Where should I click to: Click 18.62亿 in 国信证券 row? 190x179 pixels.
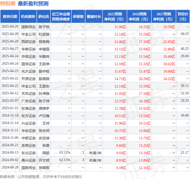click(169, 64)
